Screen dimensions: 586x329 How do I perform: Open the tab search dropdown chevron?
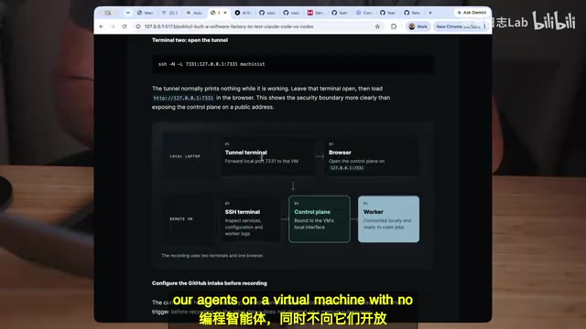tap(127, 13)
